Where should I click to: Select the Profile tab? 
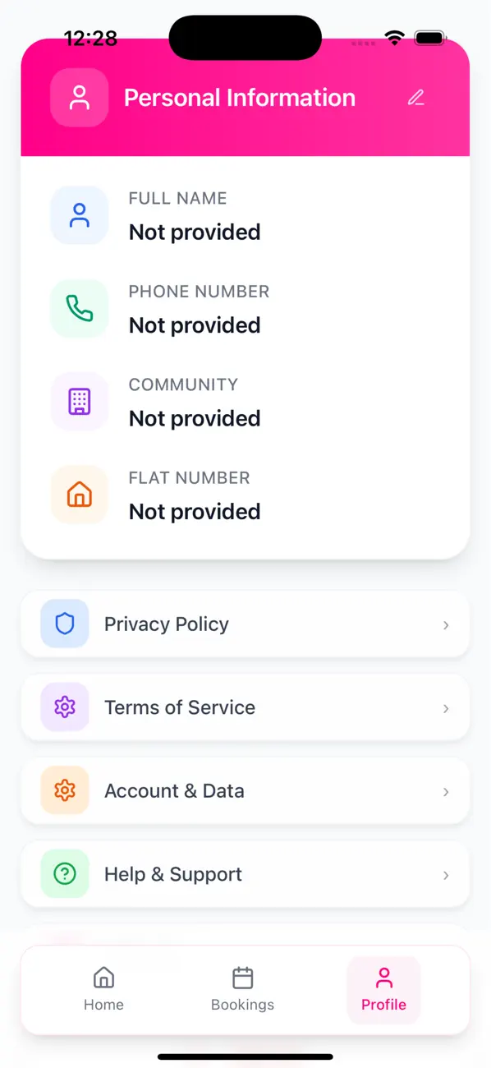pyautogui.click(x=383, y=988)
